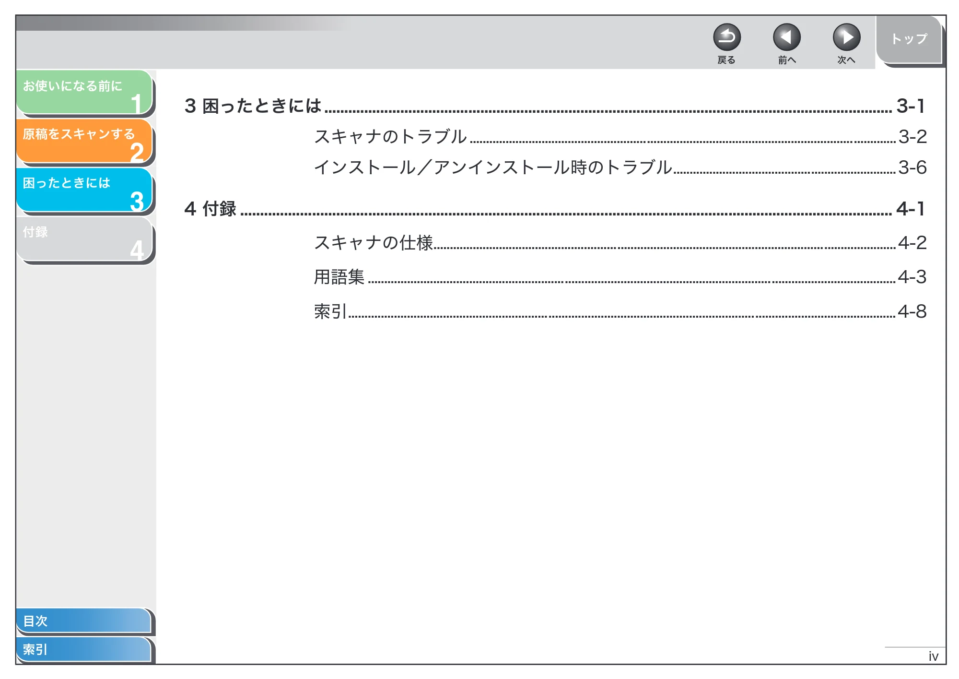Click the 前へ previous page icon
Image resolution: width=959 pixels, height=679 pixels.
(x=786, y=37)
